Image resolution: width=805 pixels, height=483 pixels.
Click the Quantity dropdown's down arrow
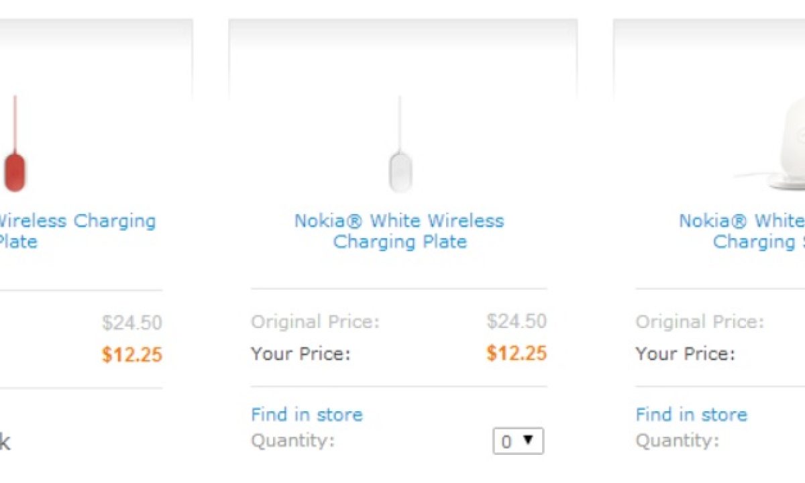coord(529,441)
